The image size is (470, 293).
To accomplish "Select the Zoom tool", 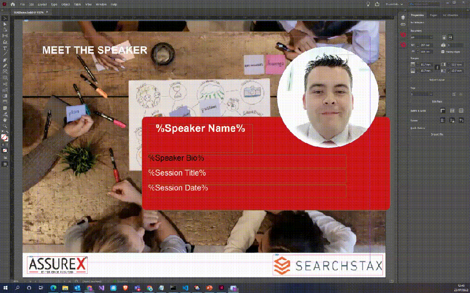I will 5,125.
